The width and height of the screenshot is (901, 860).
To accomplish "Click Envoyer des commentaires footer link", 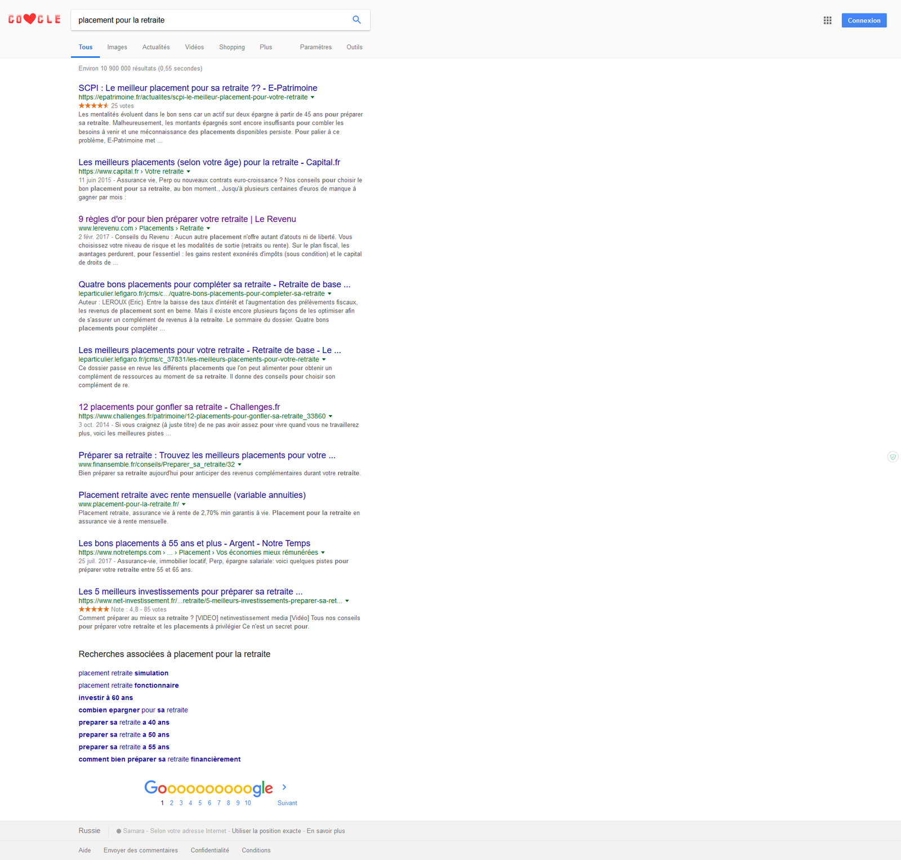I will [x=141, y=850].
